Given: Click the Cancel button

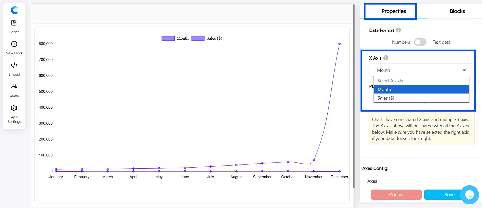Looking at the screenshot, I should [396, 195].
